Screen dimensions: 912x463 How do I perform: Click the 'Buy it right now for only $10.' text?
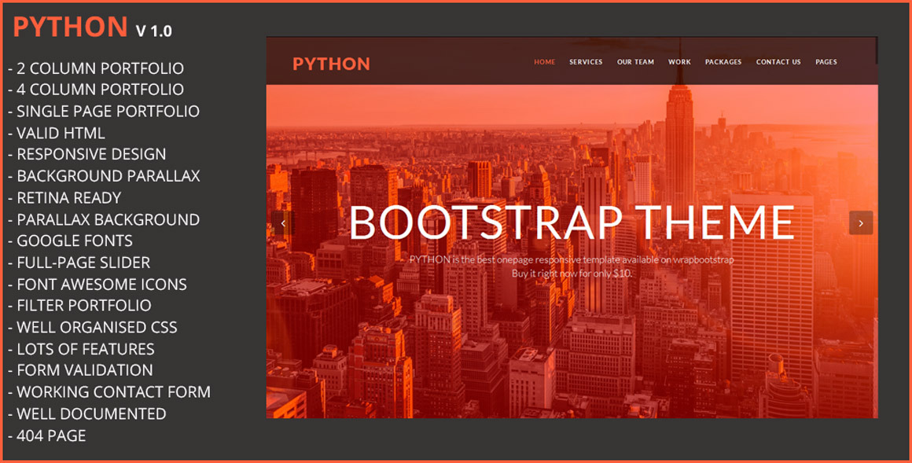point(572,274)
